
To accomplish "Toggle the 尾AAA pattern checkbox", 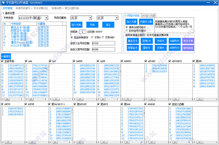I will (122, 104).
